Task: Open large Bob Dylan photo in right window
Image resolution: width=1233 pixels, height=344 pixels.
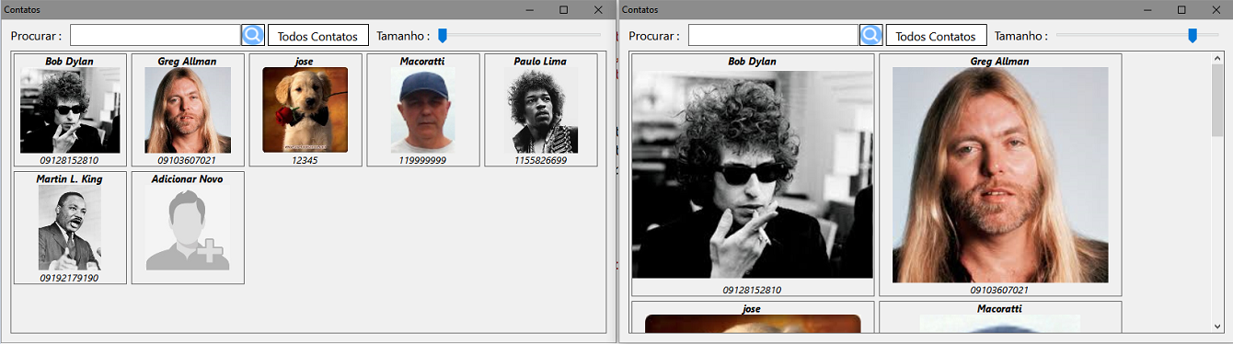Action: pos(752,175)
